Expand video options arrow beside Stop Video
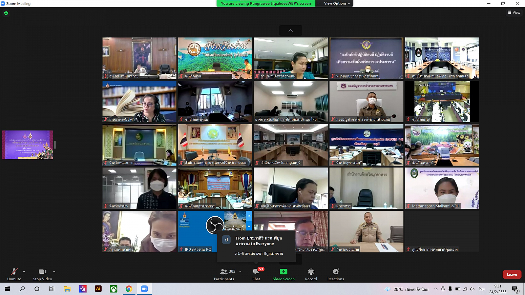This screenshot has width=525, height=295. pos(54,272)
